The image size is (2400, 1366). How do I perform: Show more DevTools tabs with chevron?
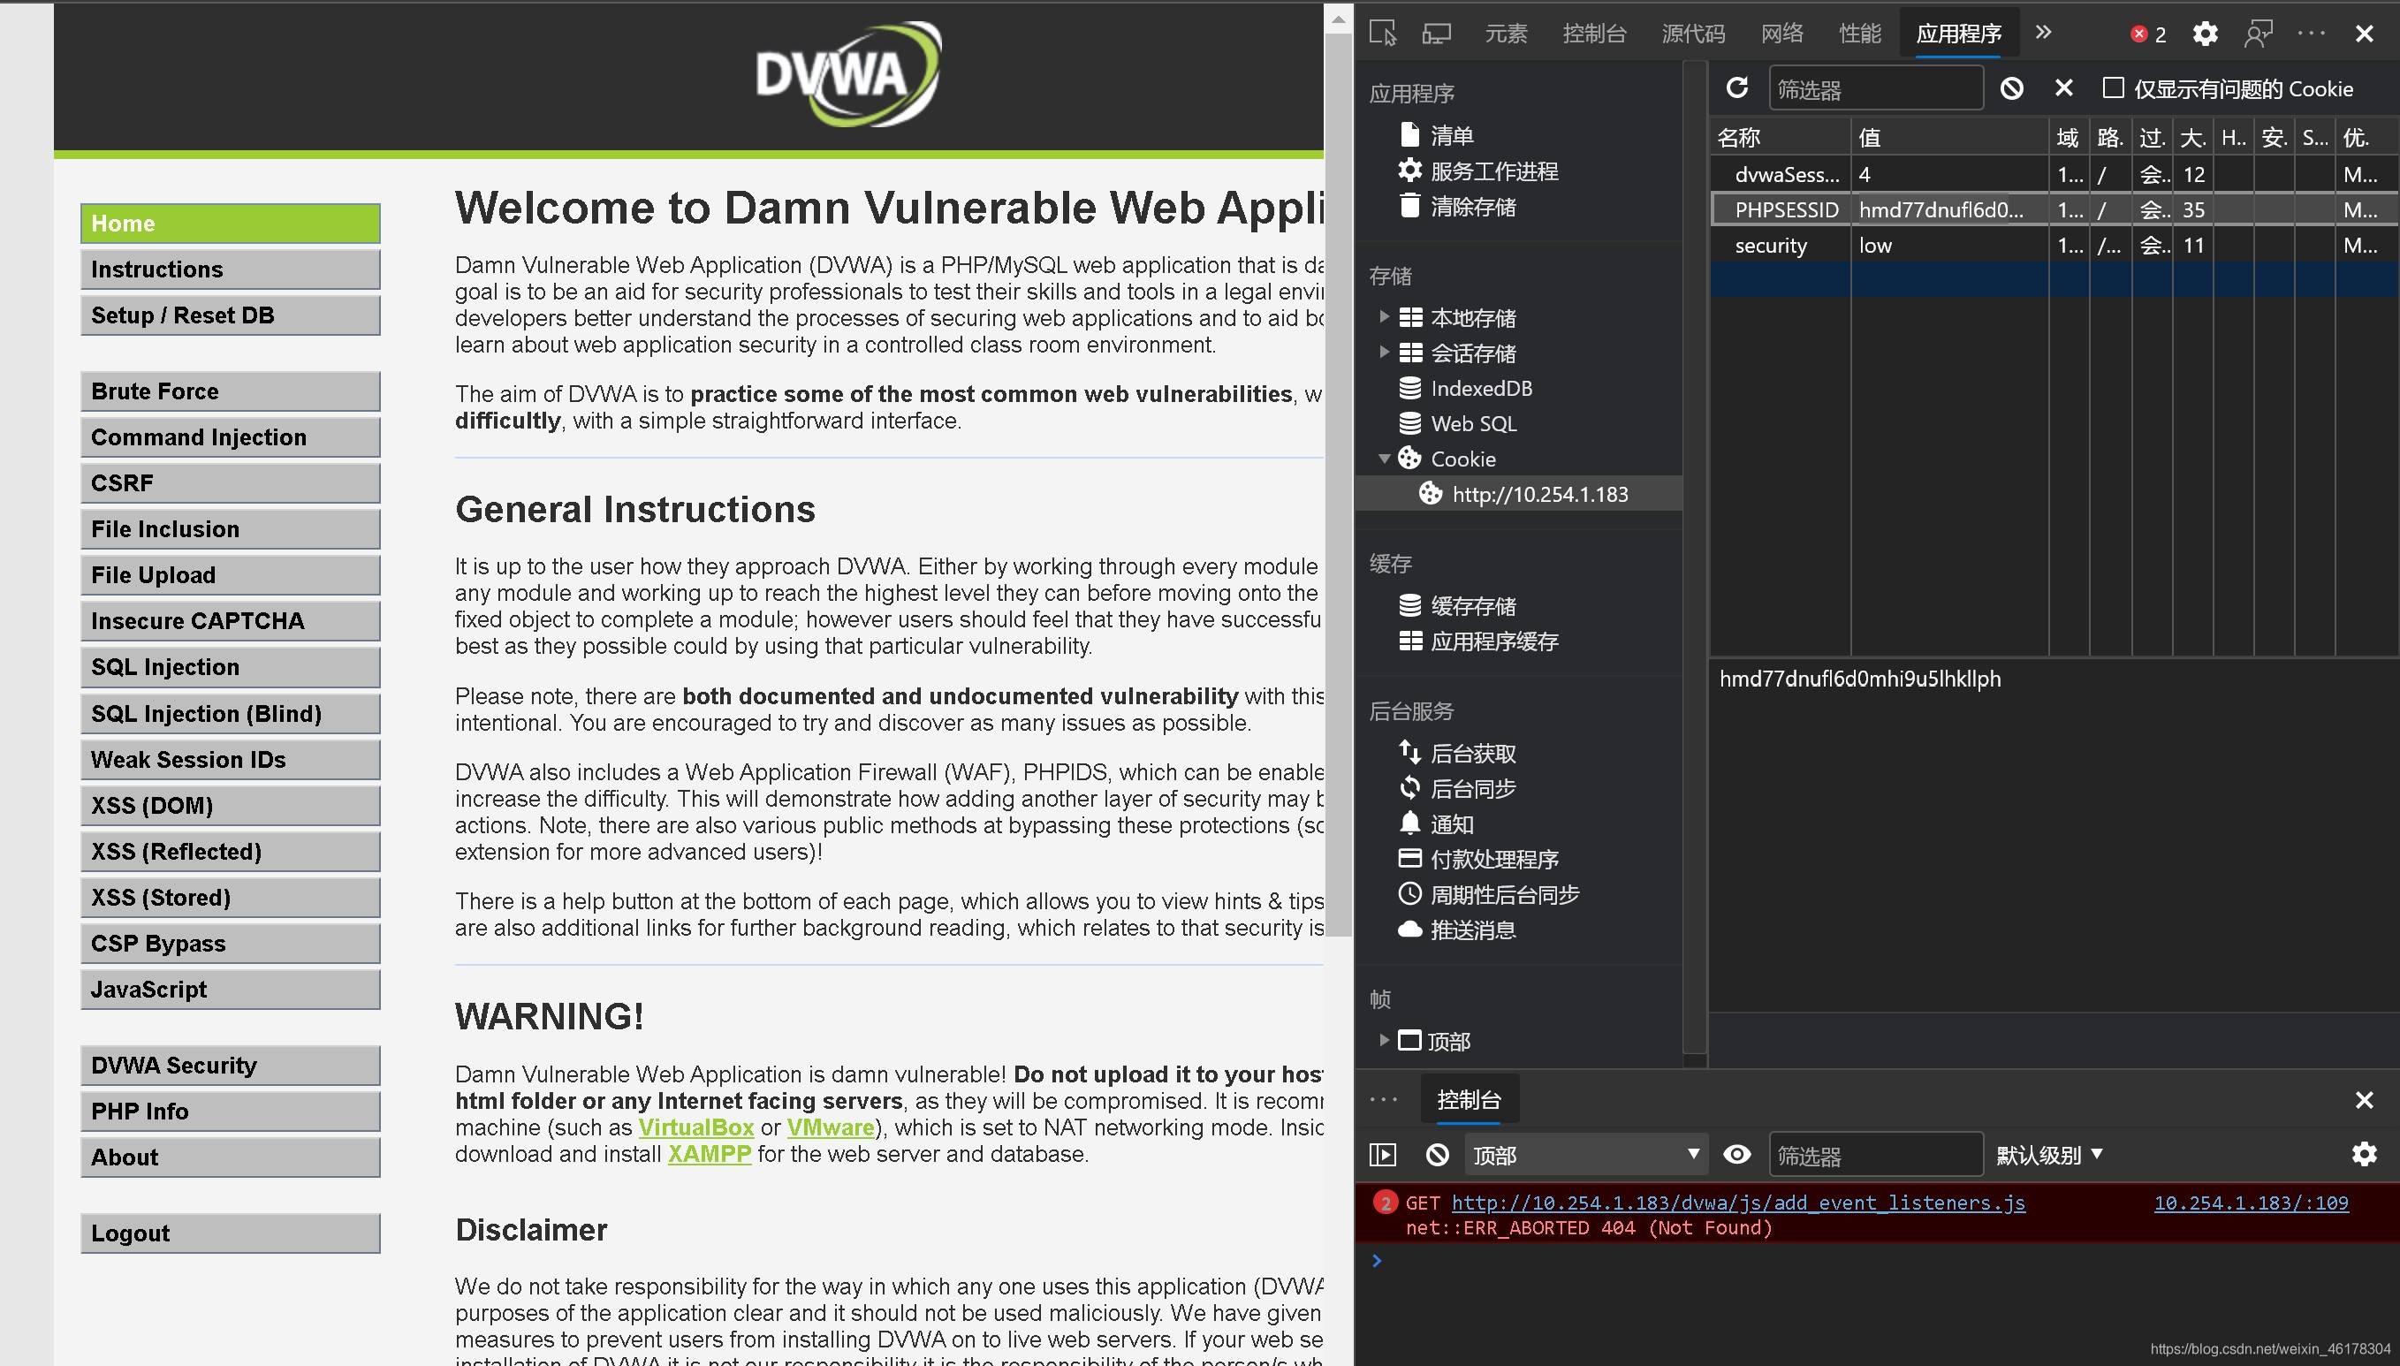(2044, 33)
